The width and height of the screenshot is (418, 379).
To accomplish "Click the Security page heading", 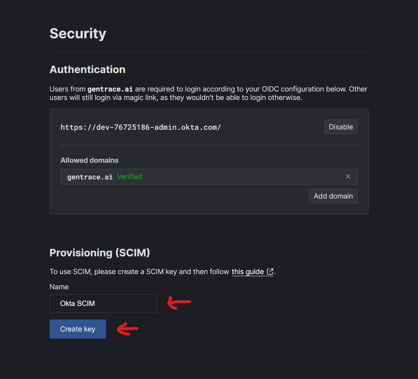I will pos(78,33).
